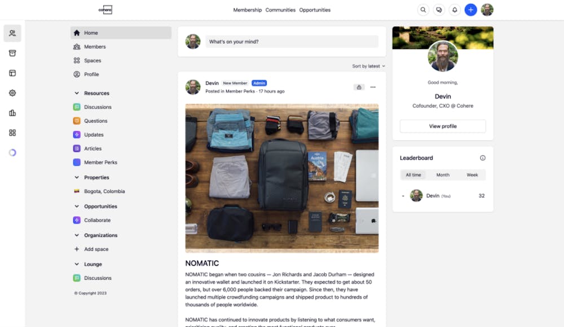This screenshot has width=564, height=327.
Task: Open the Membership menu
Action: 248,10
